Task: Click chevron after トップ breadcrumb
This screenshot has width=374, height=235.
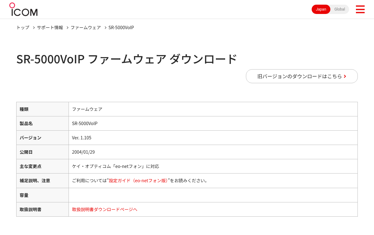Action: pyautogui.click(x=34, y=28)
